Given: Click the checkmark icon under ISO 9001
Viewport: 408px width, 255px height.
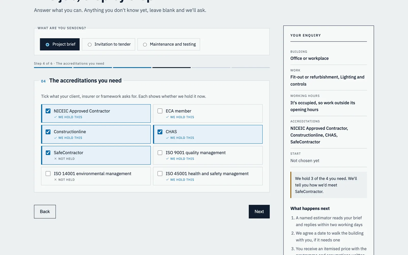Looking at the screenshot, I should pyautogui.click(x=167, y=159).
